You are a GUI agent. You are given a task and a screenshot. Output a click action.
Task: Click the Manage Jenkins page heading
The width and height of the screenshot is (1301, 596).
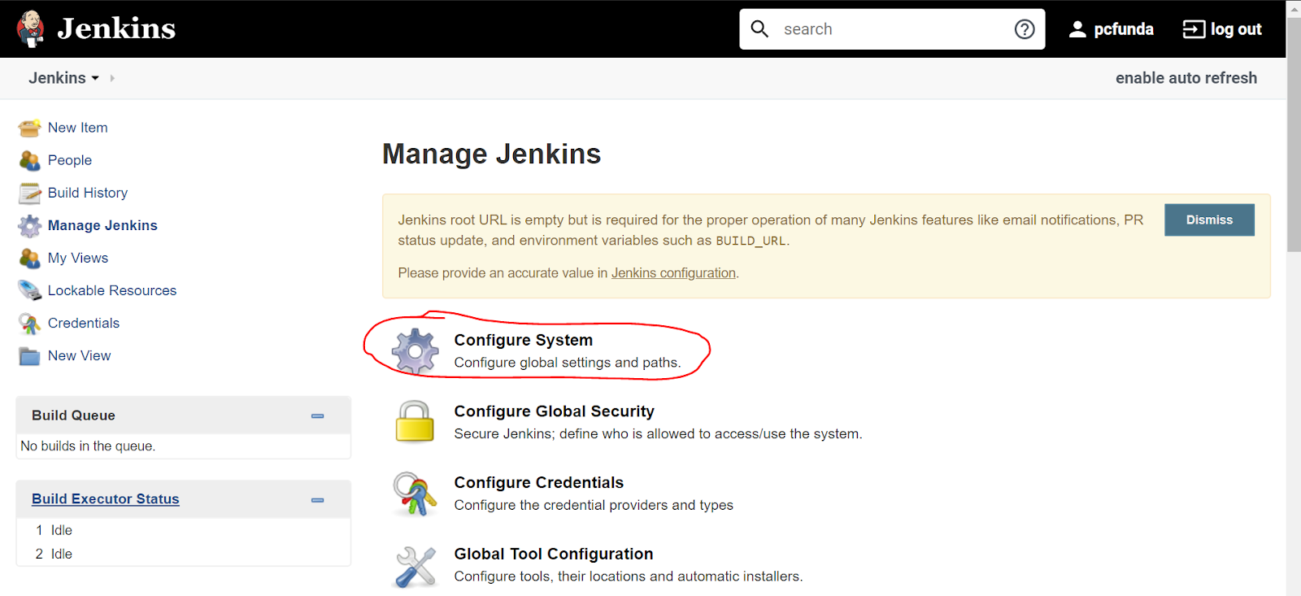tap(492, 154)
